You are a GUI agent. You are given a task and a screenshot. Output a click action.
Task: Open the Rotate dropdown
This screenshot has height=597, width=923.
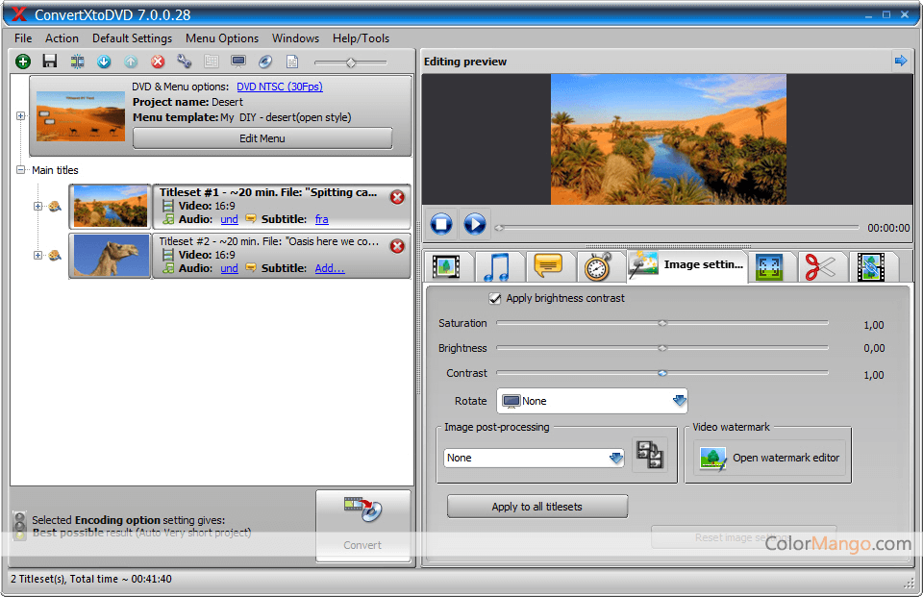coord(680,401)
